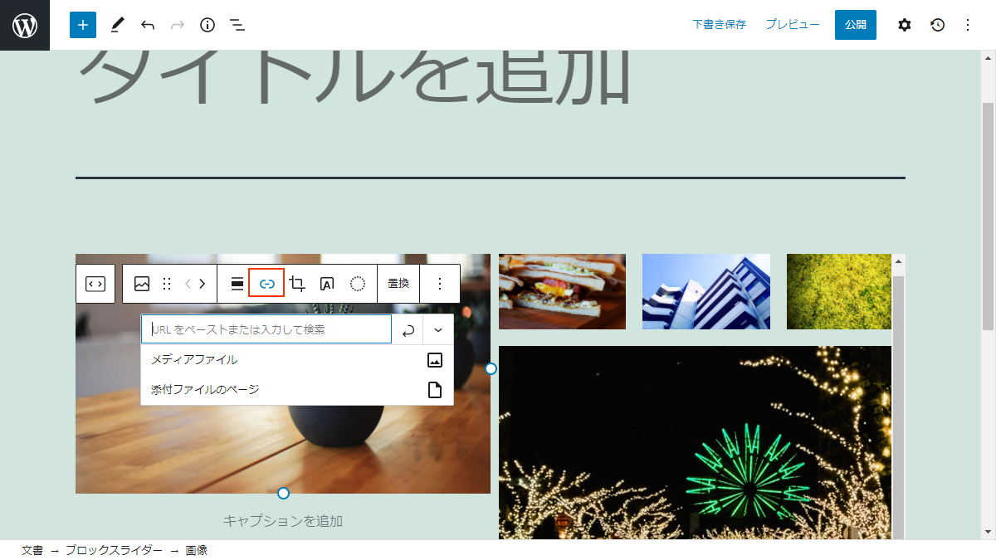The image size is (996, 560).
Task: Click the gallery scrollbar up arrow
Action: pyautogui.click(x=898, y=262)
